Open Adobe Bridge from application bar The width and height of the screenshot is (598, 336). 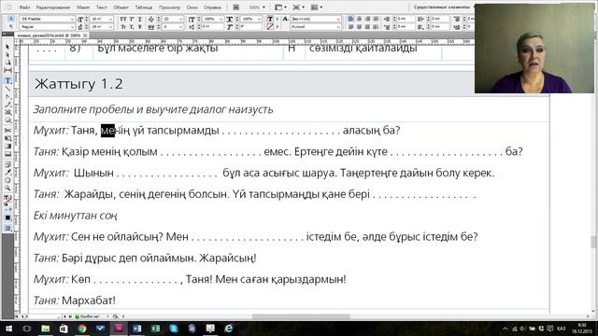pos(236,7)
